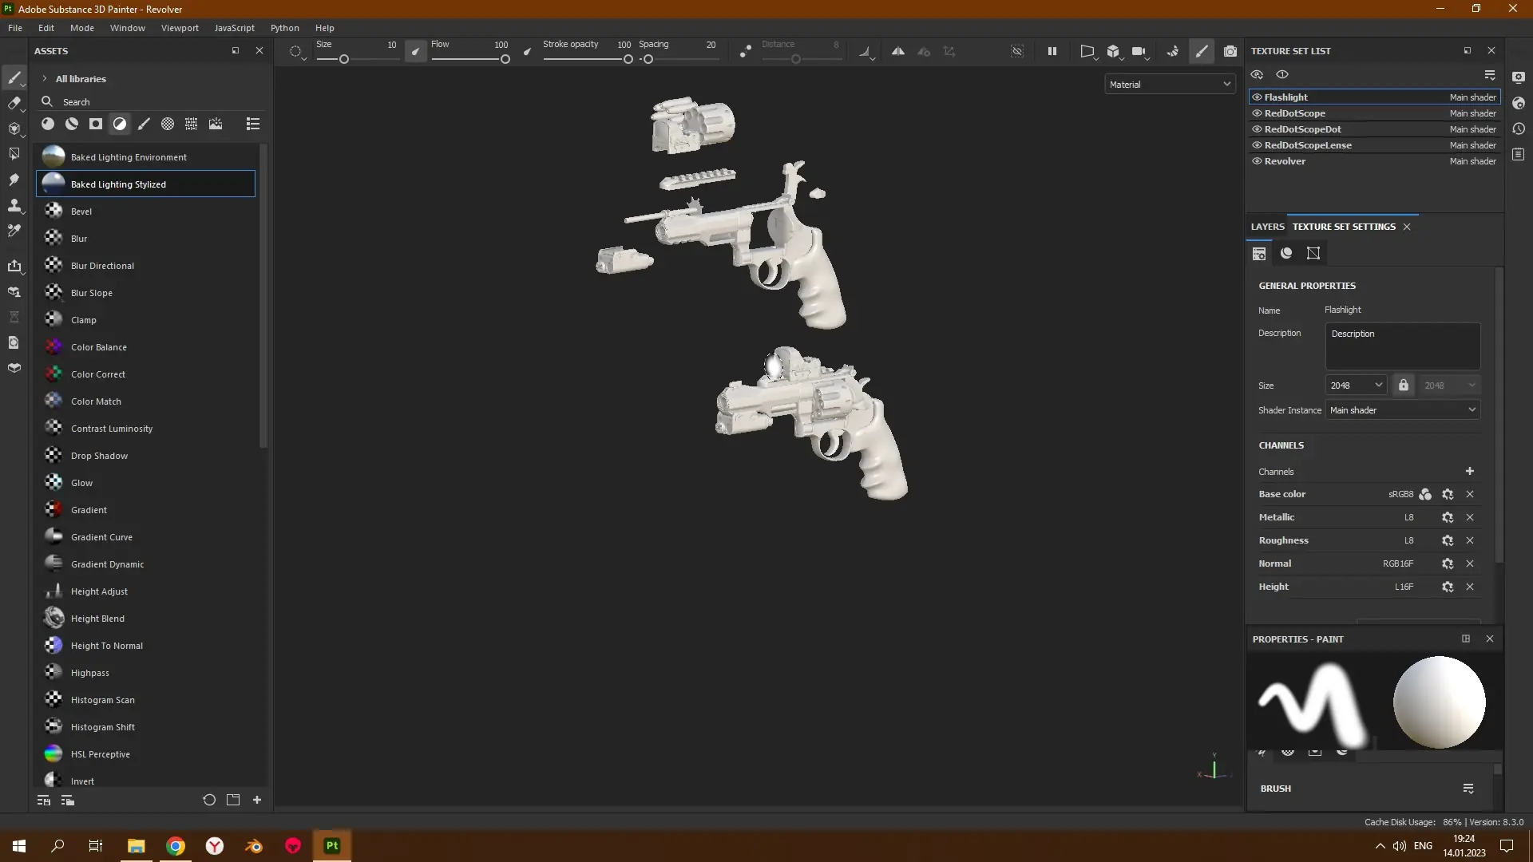The width and height of the screenshot is (1533, 862).
Task: Open the Python menu
Action: pyautogui.click(x=285, y=27)
